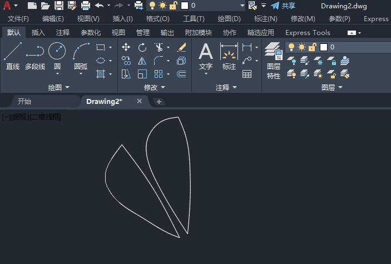
Task: Toggle layer 0 freeze sun icon in ribbon
Action: coord(301,47)
